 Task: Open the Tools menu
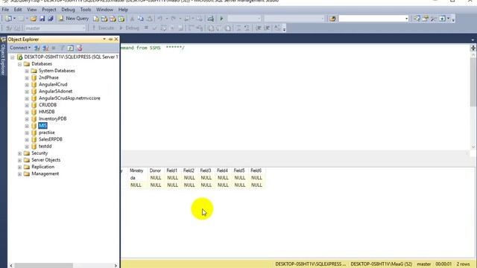pos(86,10)
